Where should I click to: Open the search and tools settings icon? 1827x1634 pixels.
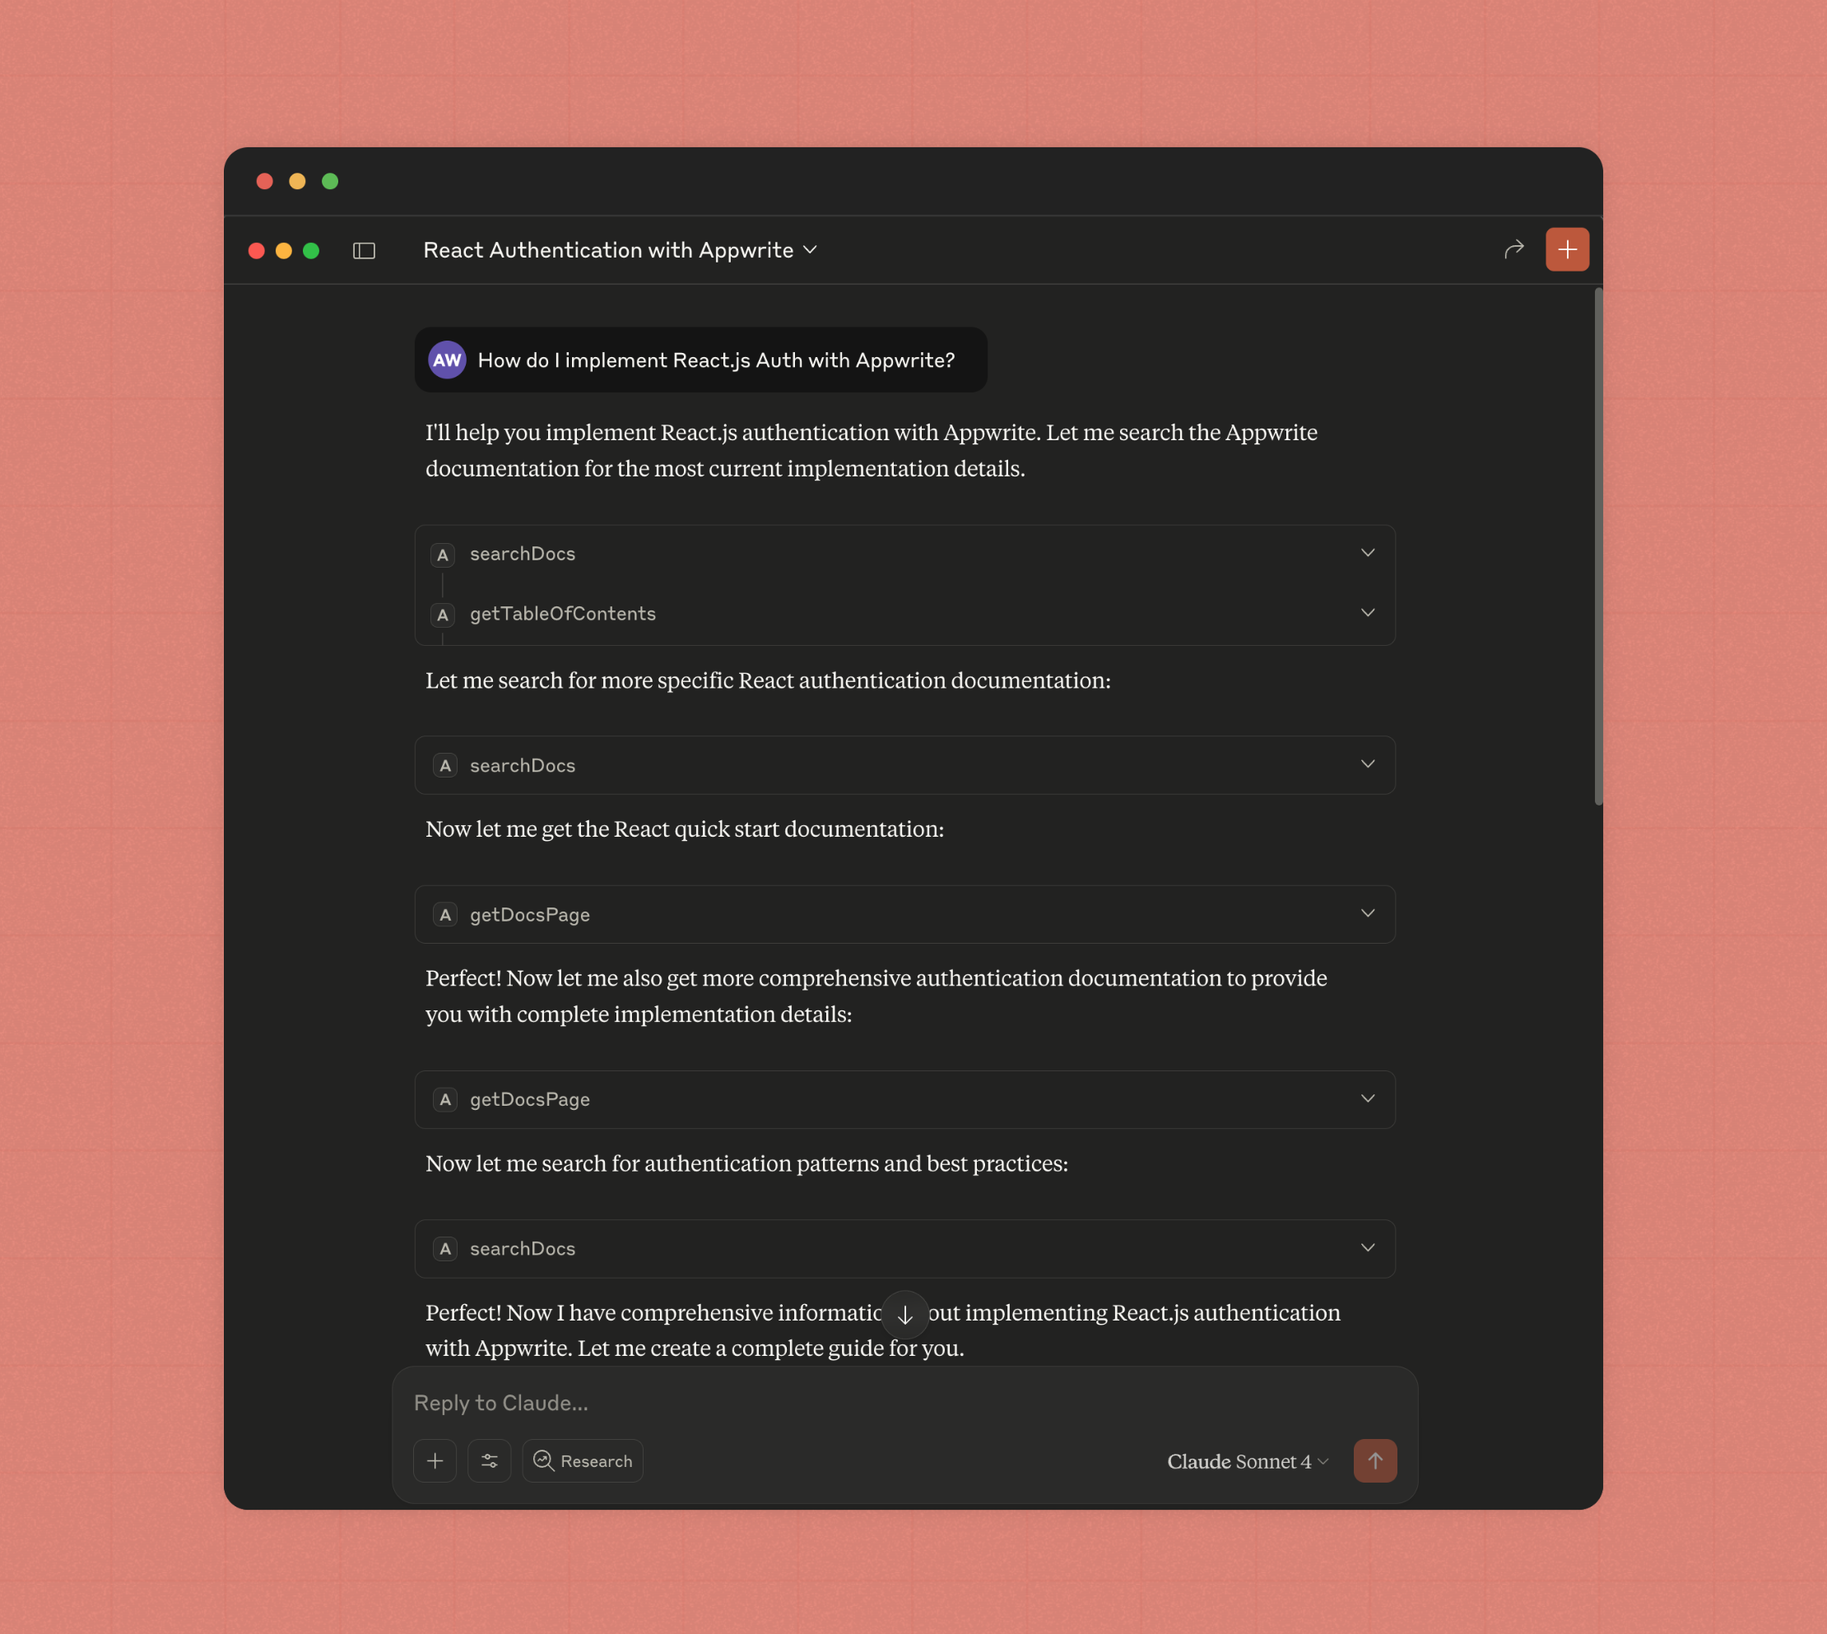coord(490,1460)
